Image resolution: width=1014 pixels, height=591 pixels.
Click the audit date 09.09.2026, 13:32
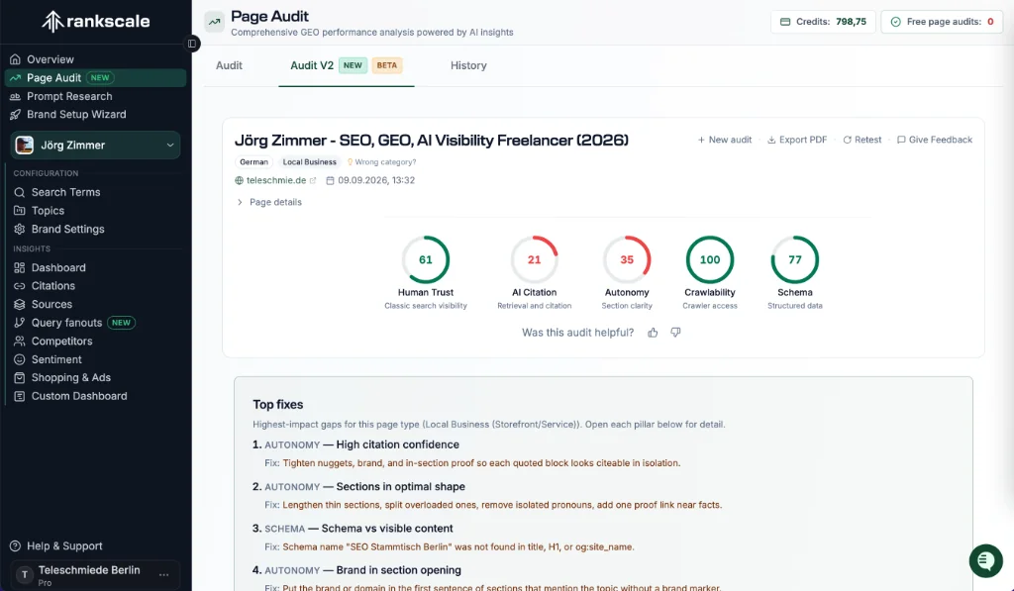point(370,180)
